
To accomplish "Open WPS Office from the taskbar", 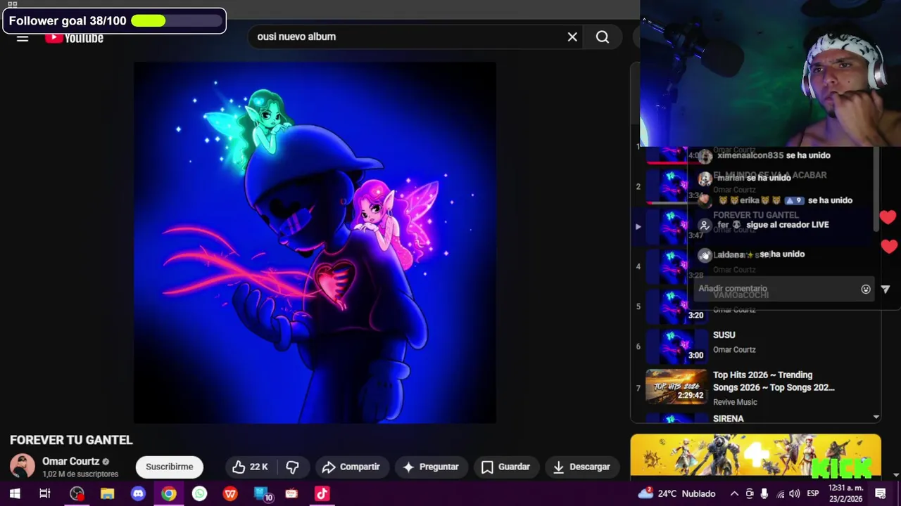I will coord(230,494).
